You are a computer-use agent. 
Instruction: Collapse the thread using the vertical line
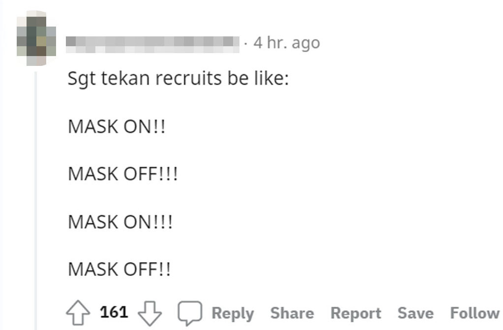(35, 197)
